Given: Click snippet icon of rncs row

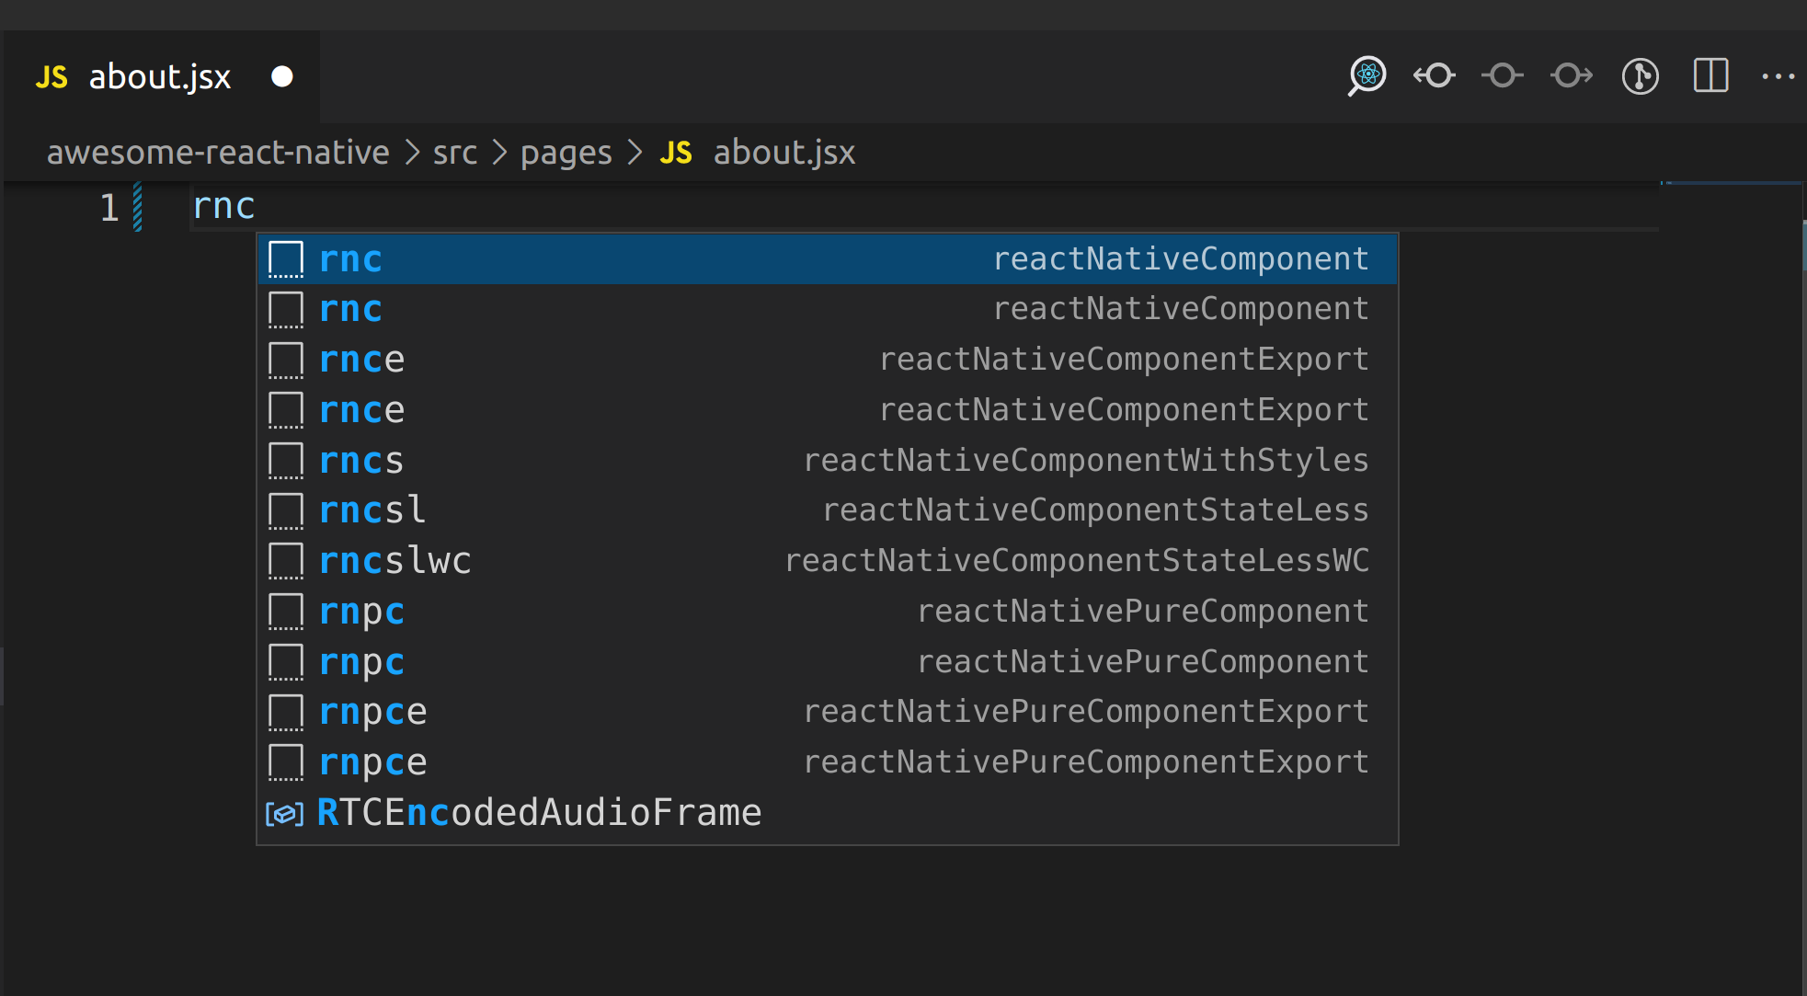Looking at the screenshot, I should point(286,461).
